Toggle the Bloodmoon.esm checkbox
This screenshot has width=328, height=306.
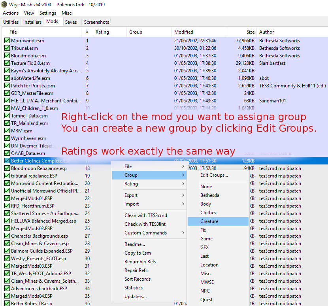click(7, 56)
